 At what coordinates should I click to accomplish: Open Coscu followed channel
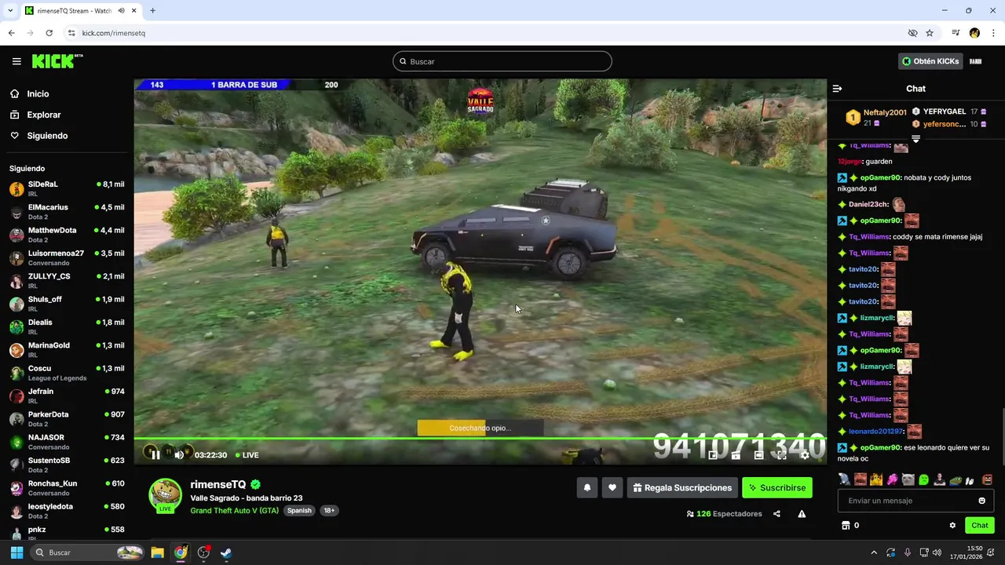(x=67, y=373)
